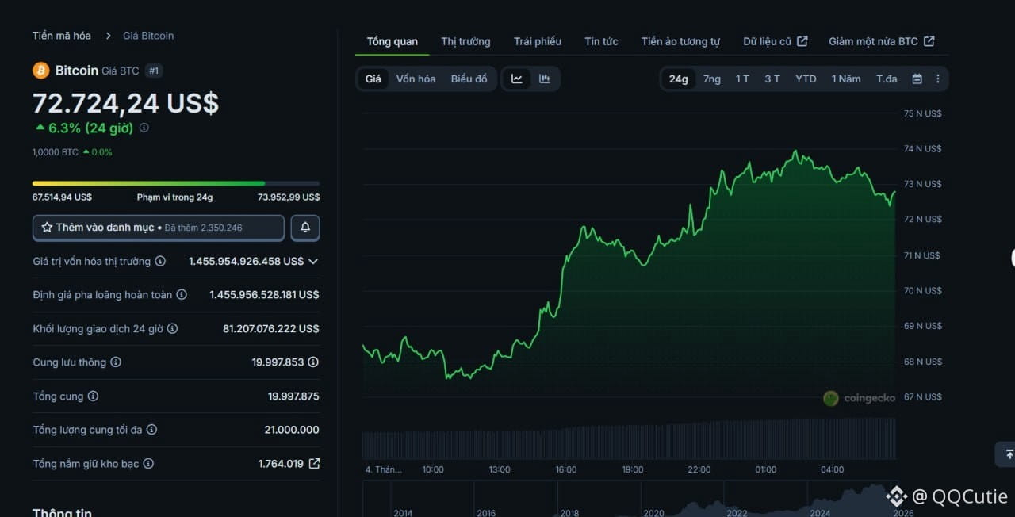
Task: Click info icon next to Định giá pha loãng hoàn toàn
Action: click(x=182, y=294)
